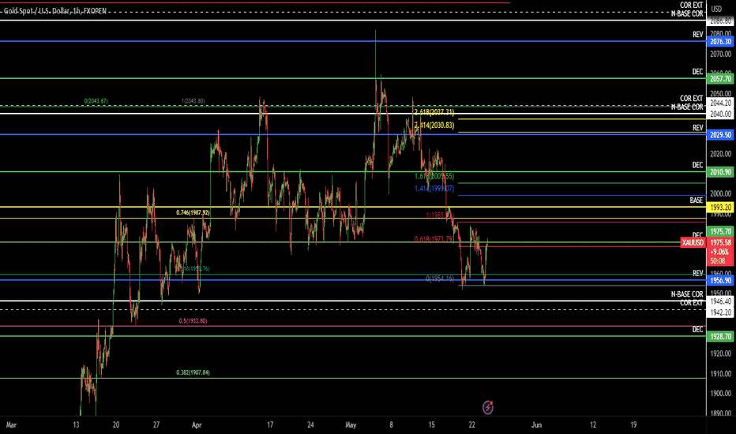Click the N-BASE COR label above 1946.40
Screen dimensions: 736x434
(687, 294)
